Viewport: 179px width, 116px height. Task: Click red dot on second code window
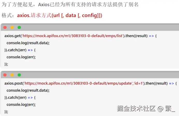tap(5, 75)
